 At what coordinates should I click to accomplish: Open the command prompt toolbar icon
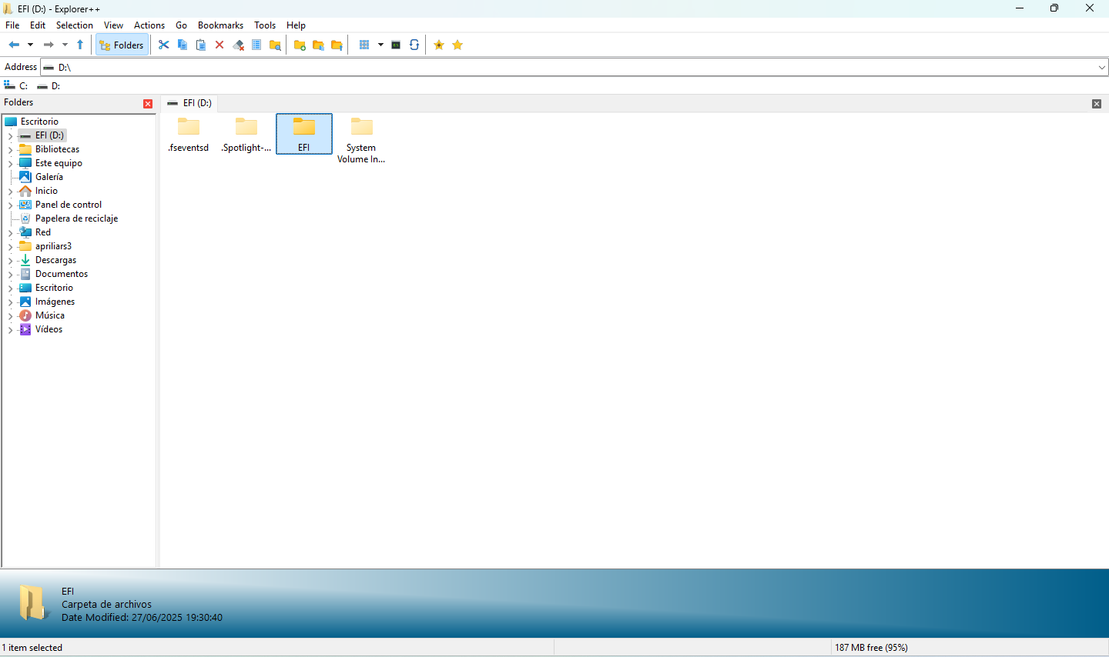[x=396, y=45]
